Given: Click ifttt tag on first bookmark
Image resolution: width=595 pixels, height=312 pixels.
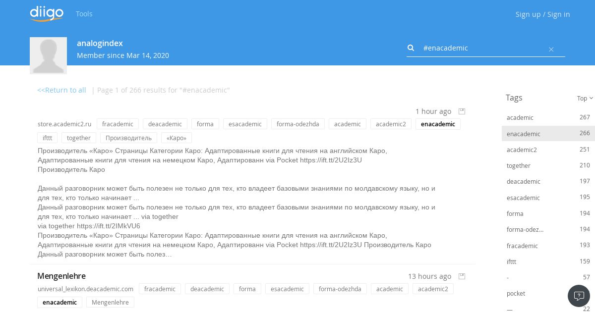Looking at the screenshot, I should (x=48, y=138).
